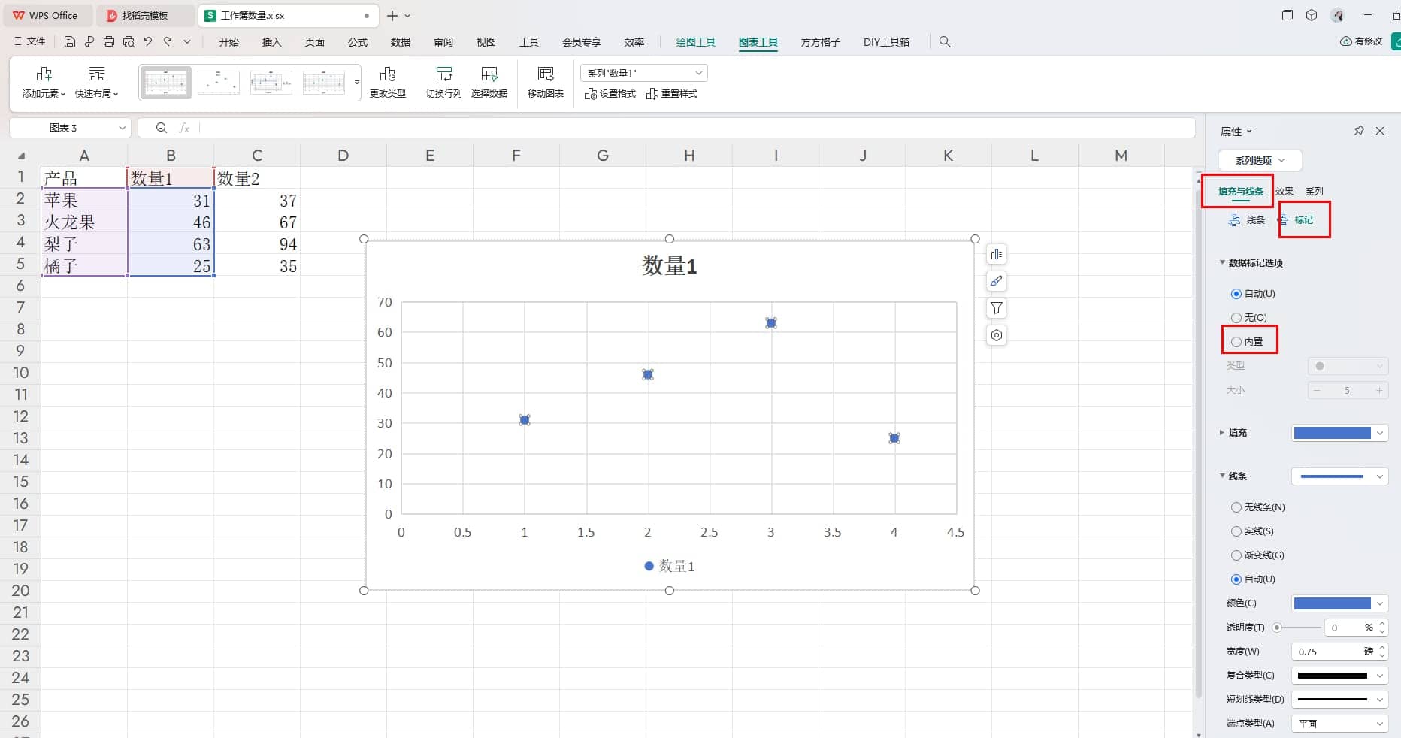This screenshot has width=1401, height=738.
Task: Open new tab with plus button
Action: 392,15
